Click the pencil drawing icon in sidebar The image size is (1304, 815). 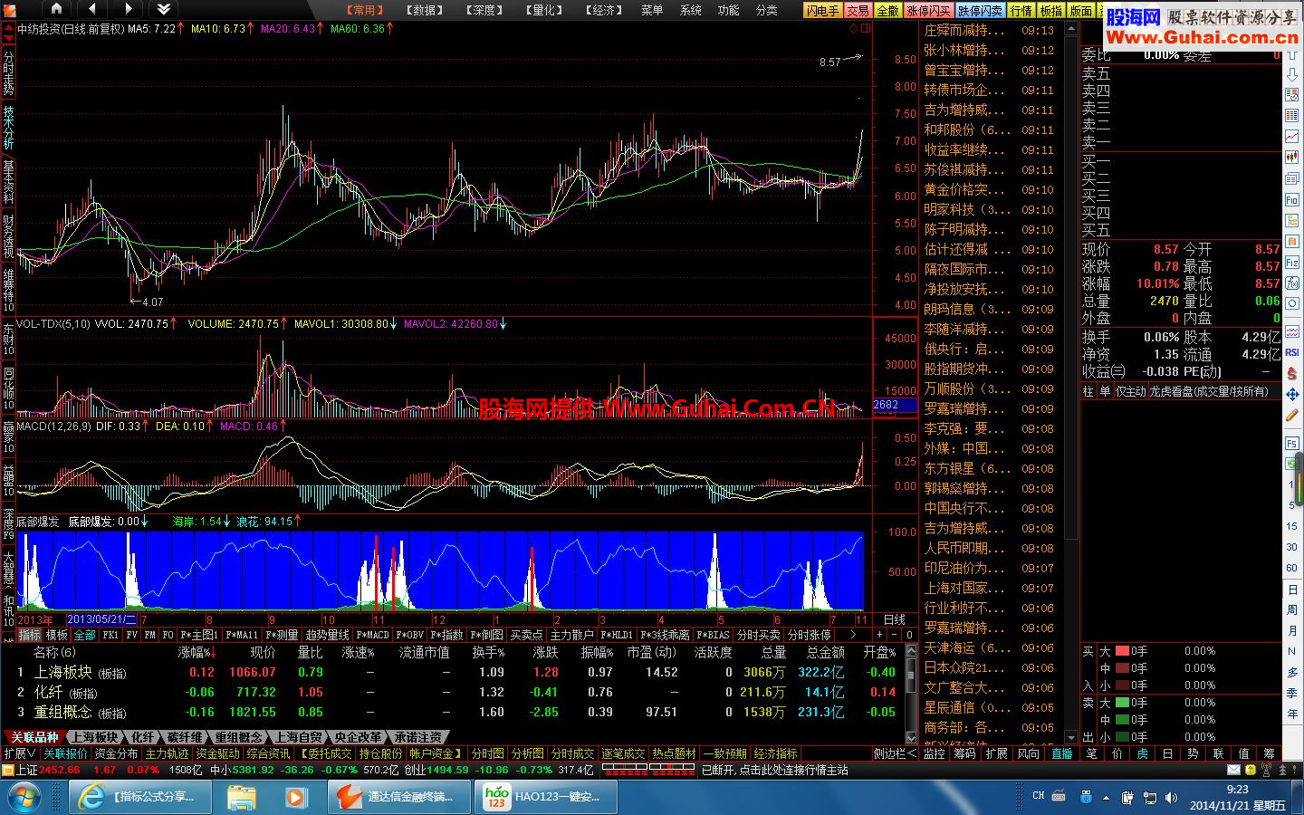click(1292, 416)
